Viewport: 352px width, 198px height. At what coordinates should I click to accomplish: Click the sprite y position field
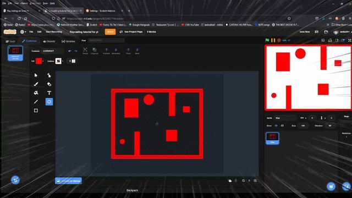[331, 118]
